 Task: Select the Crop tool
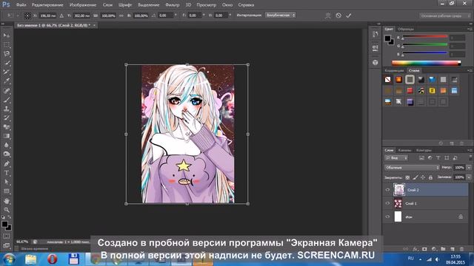click(x=7, y=72)
